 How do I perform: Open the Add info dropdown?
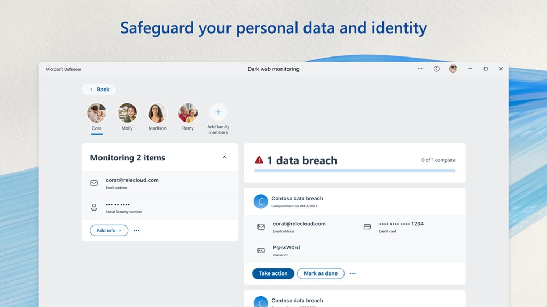click(x=109, y=230)
